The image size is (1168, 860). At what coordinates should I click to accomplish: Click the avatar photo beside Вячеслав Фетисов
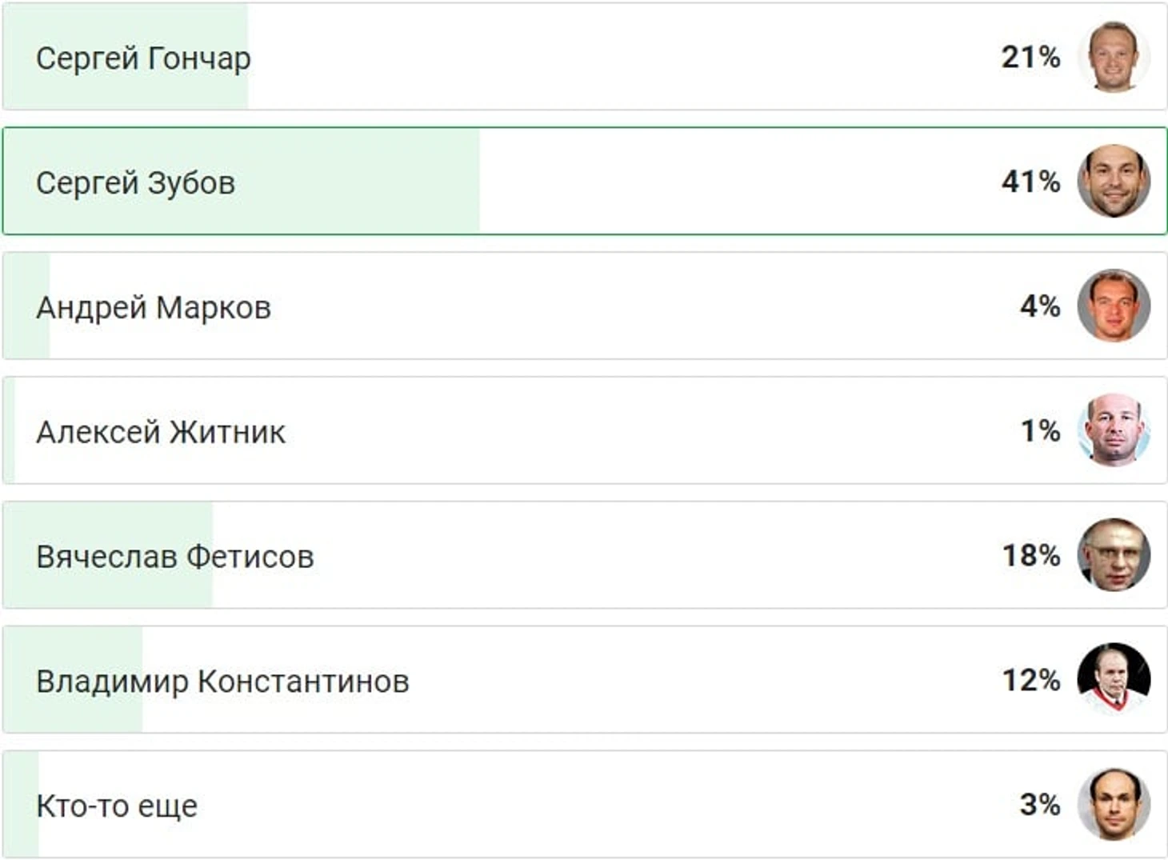[x=1114, y=556]
